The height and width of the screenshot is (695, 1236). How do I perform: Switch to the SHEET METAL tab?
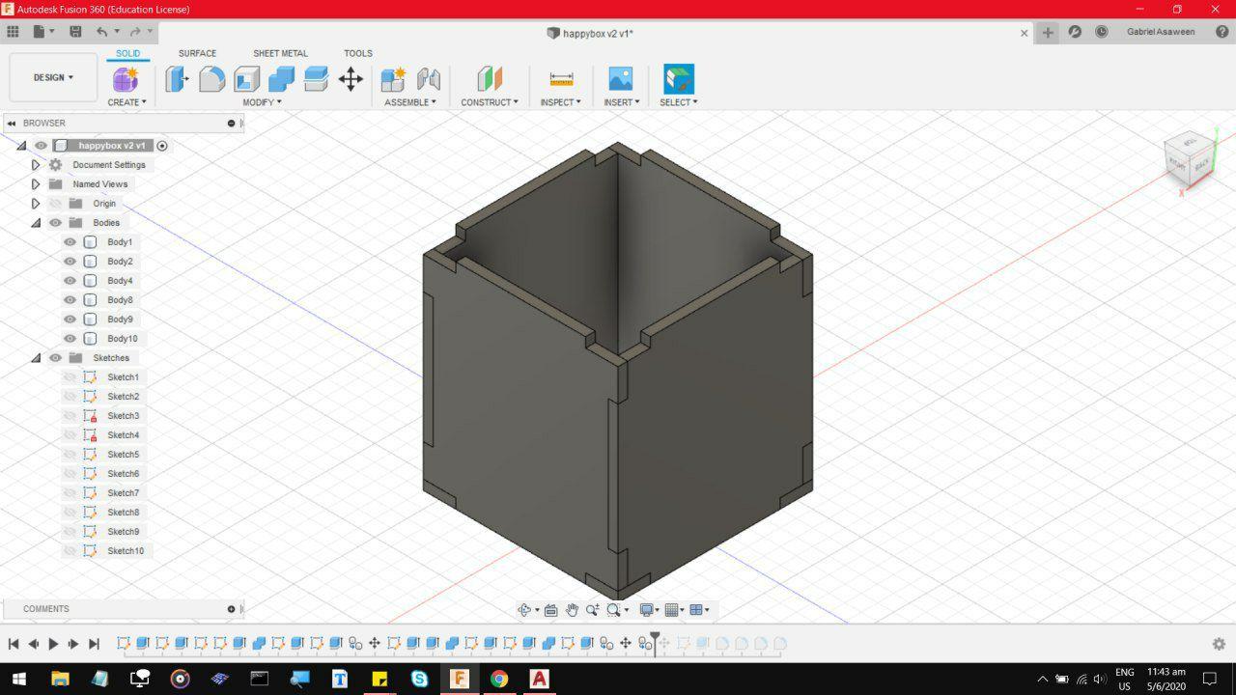click(x=280, y=54)
